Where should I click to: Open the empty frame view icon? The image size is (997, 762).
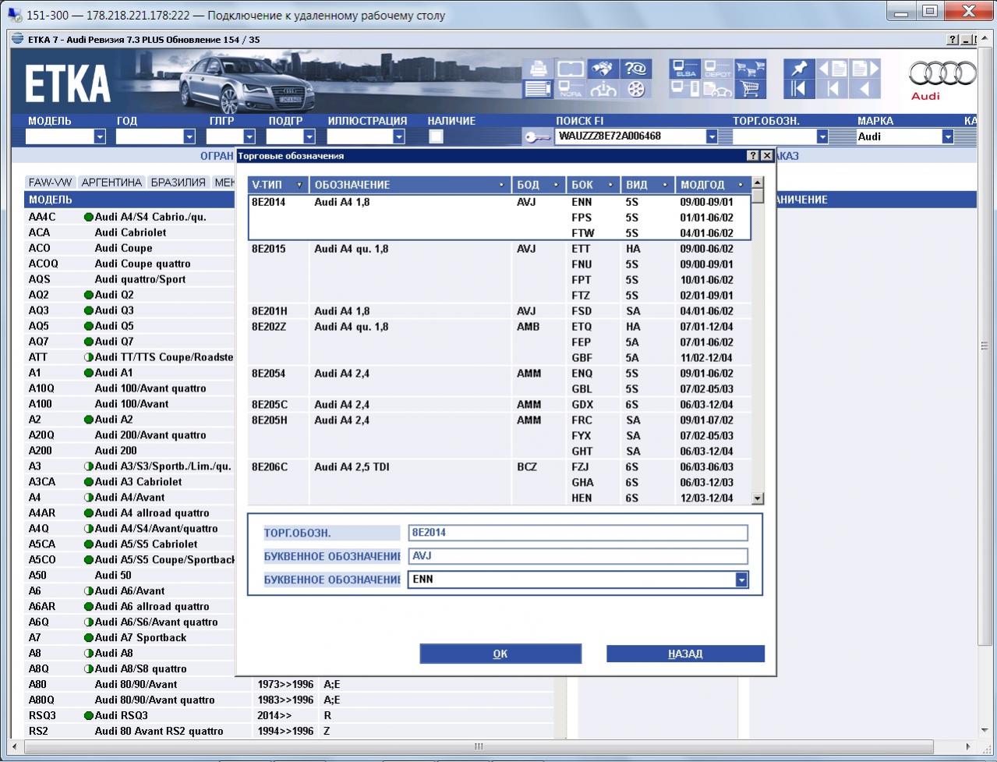pyautogui.click(x=570, y=69)
